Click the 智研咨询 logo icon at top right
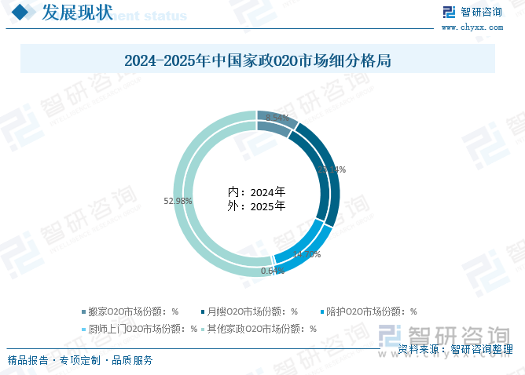 449,13
